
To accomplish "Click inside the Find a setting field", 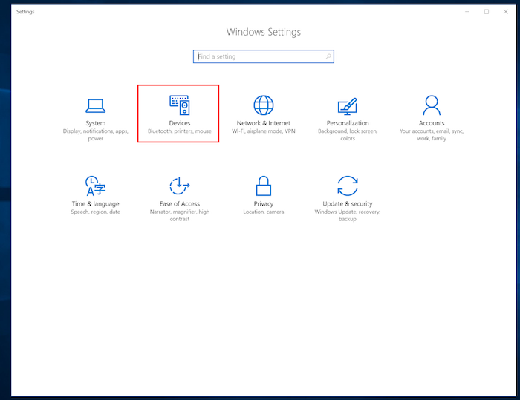I will [264, 56].
